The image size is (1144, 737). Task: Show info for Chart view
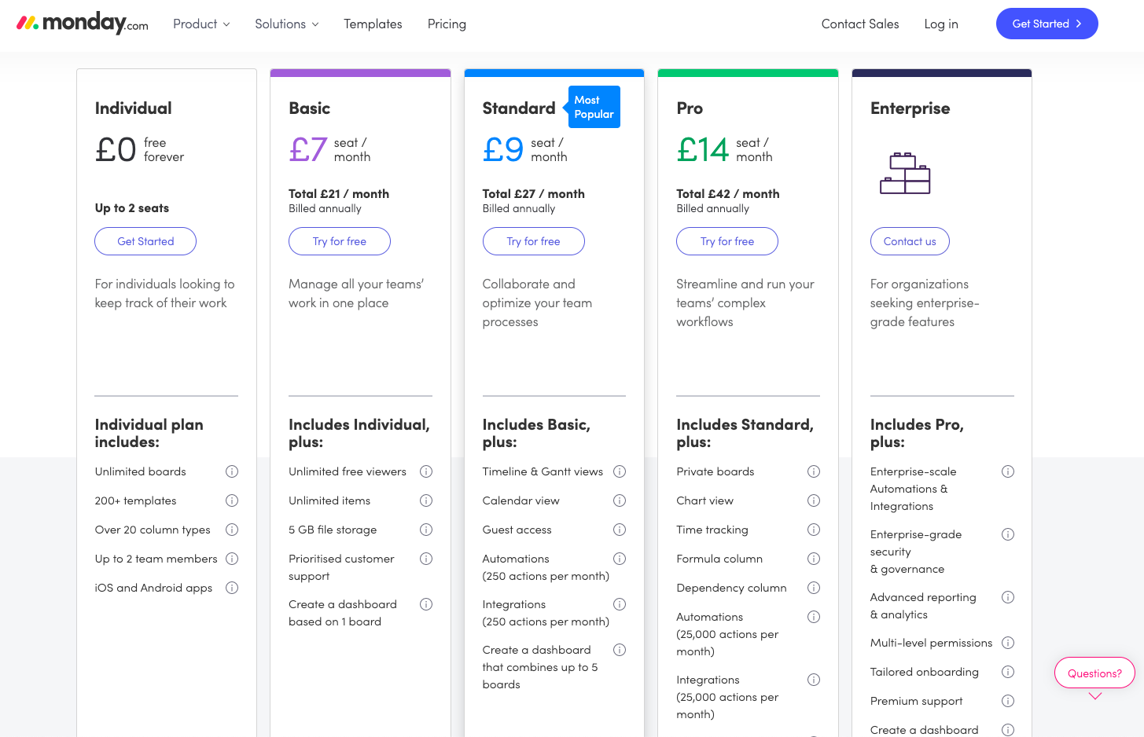coord(814,500)
